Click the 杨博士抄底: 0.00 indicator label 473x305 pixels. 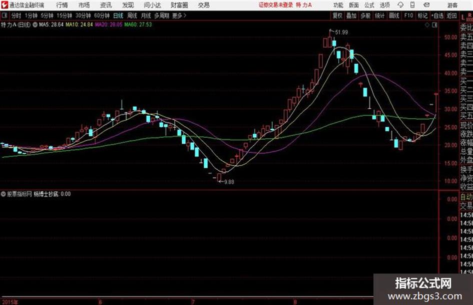[x=52, y=194]
